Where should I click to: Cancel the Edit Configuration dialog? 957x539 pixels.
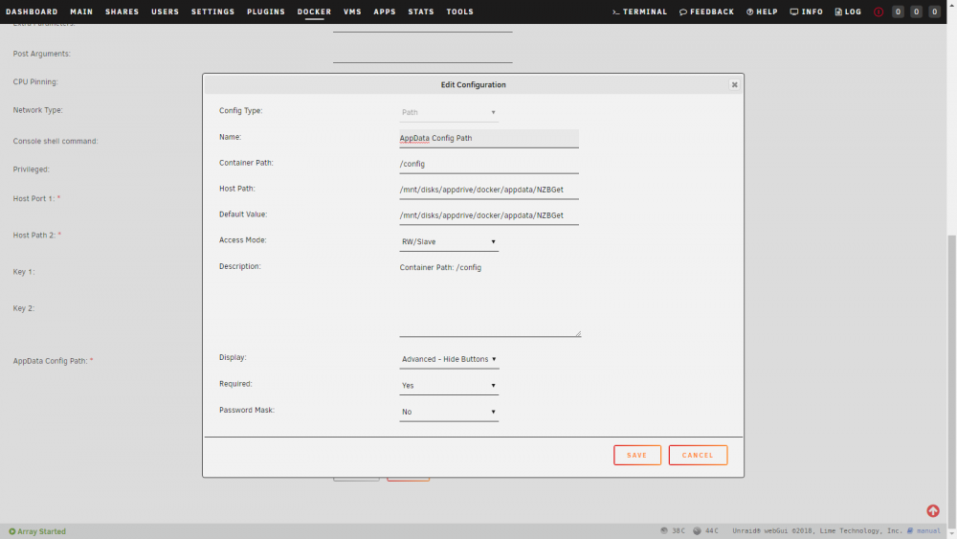tap(698, 455)
